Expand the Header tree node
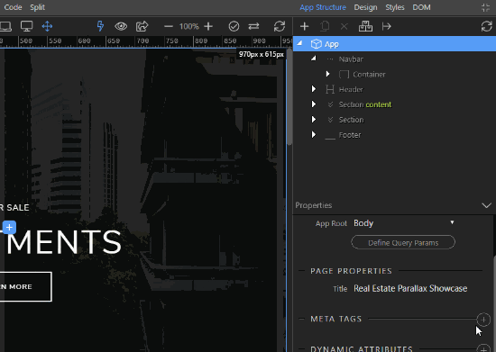The width and height of the screenshot is (496, 352). coord(314,89)
